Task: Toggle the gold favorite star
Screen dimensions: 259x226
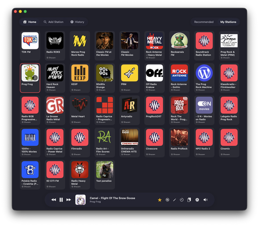Action: coord(160,200)
